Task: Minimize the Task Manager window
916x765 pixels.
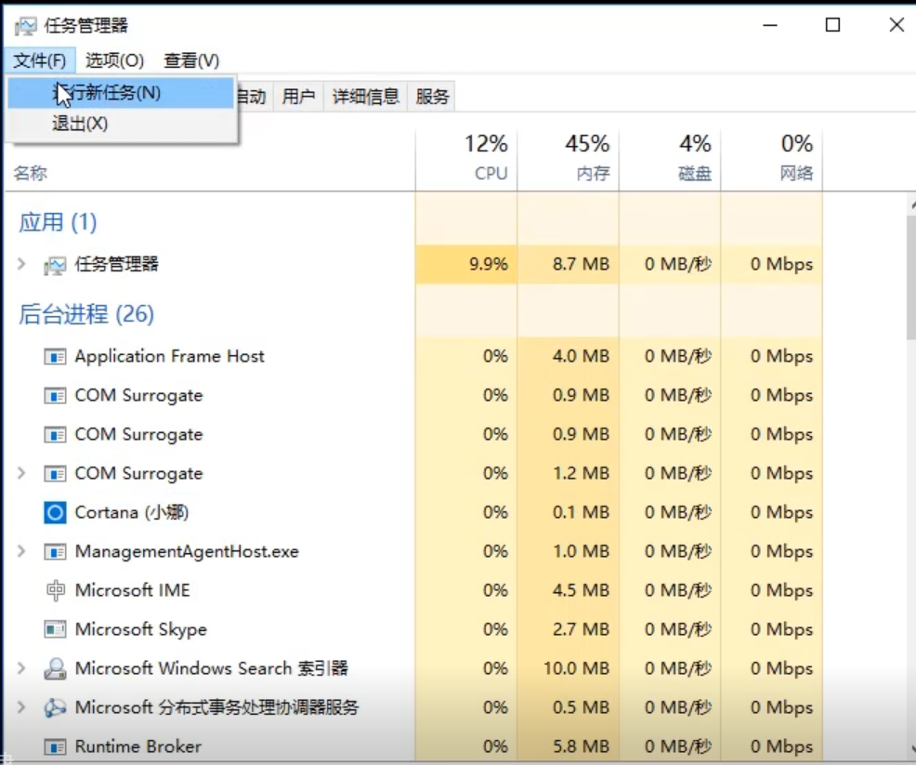Action: pos(770,25)
